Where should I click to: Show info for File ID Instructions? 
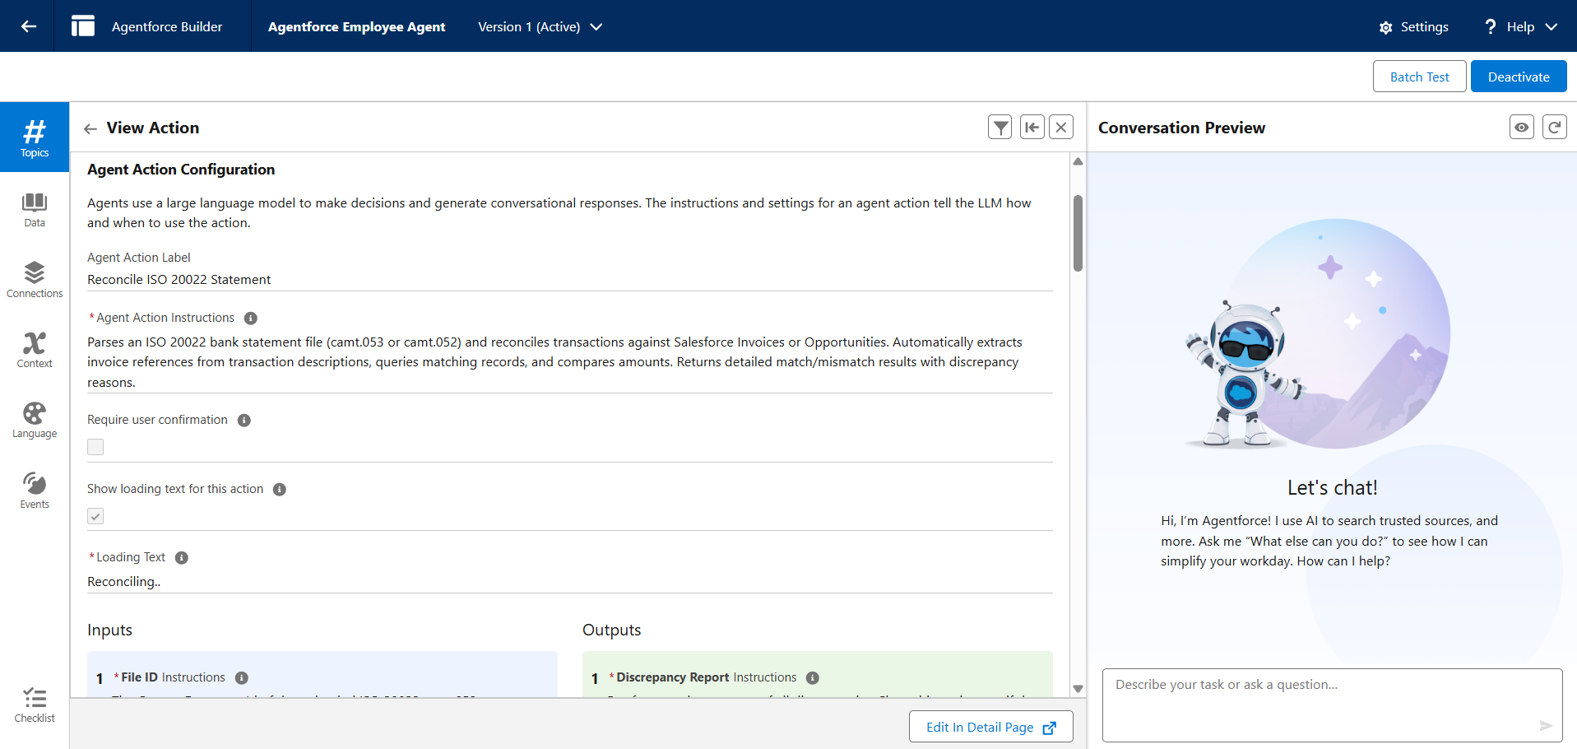click(242, 678)
